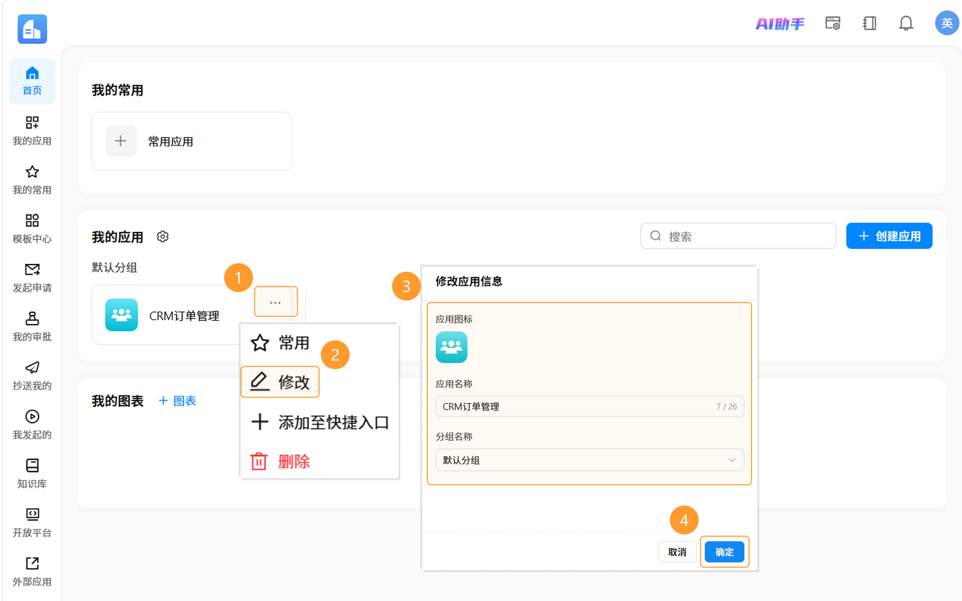
Task: Open 知识库 knowledge base
Action: coord(32,473)
